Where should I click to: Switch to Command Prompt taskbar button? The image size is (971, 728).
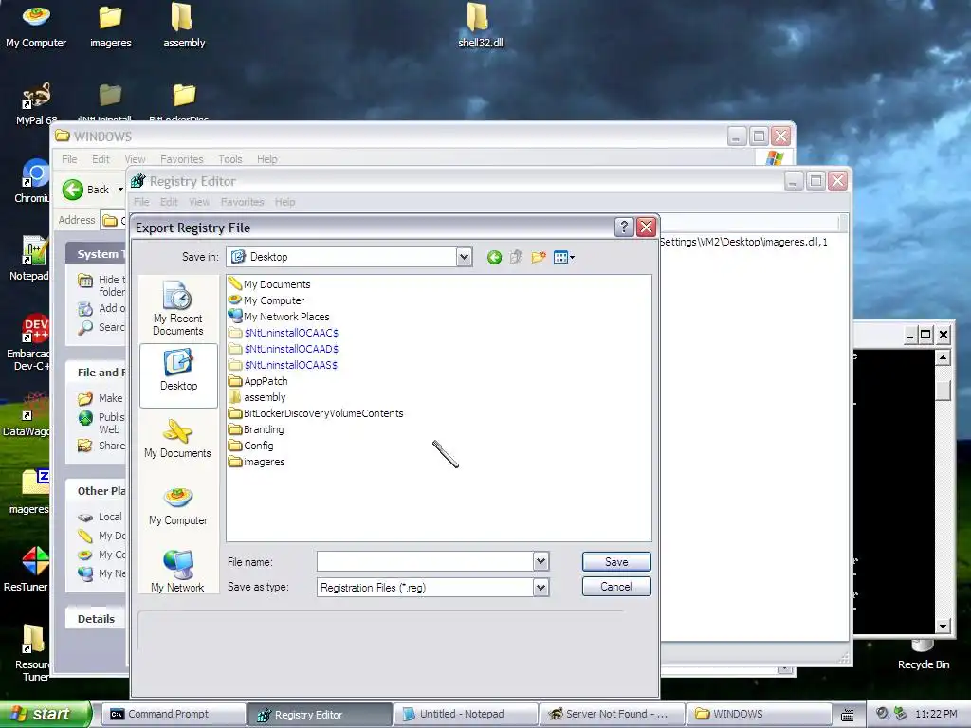(174, 715)
